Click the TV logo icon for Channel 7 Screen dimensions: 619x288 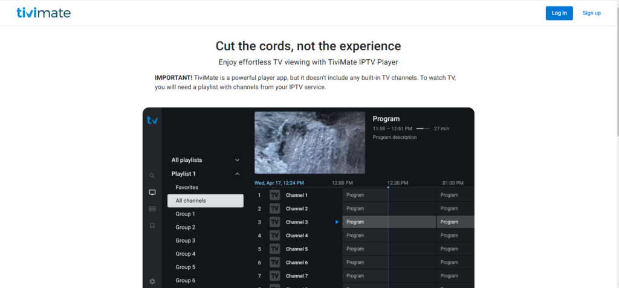[x=275, y=276]
